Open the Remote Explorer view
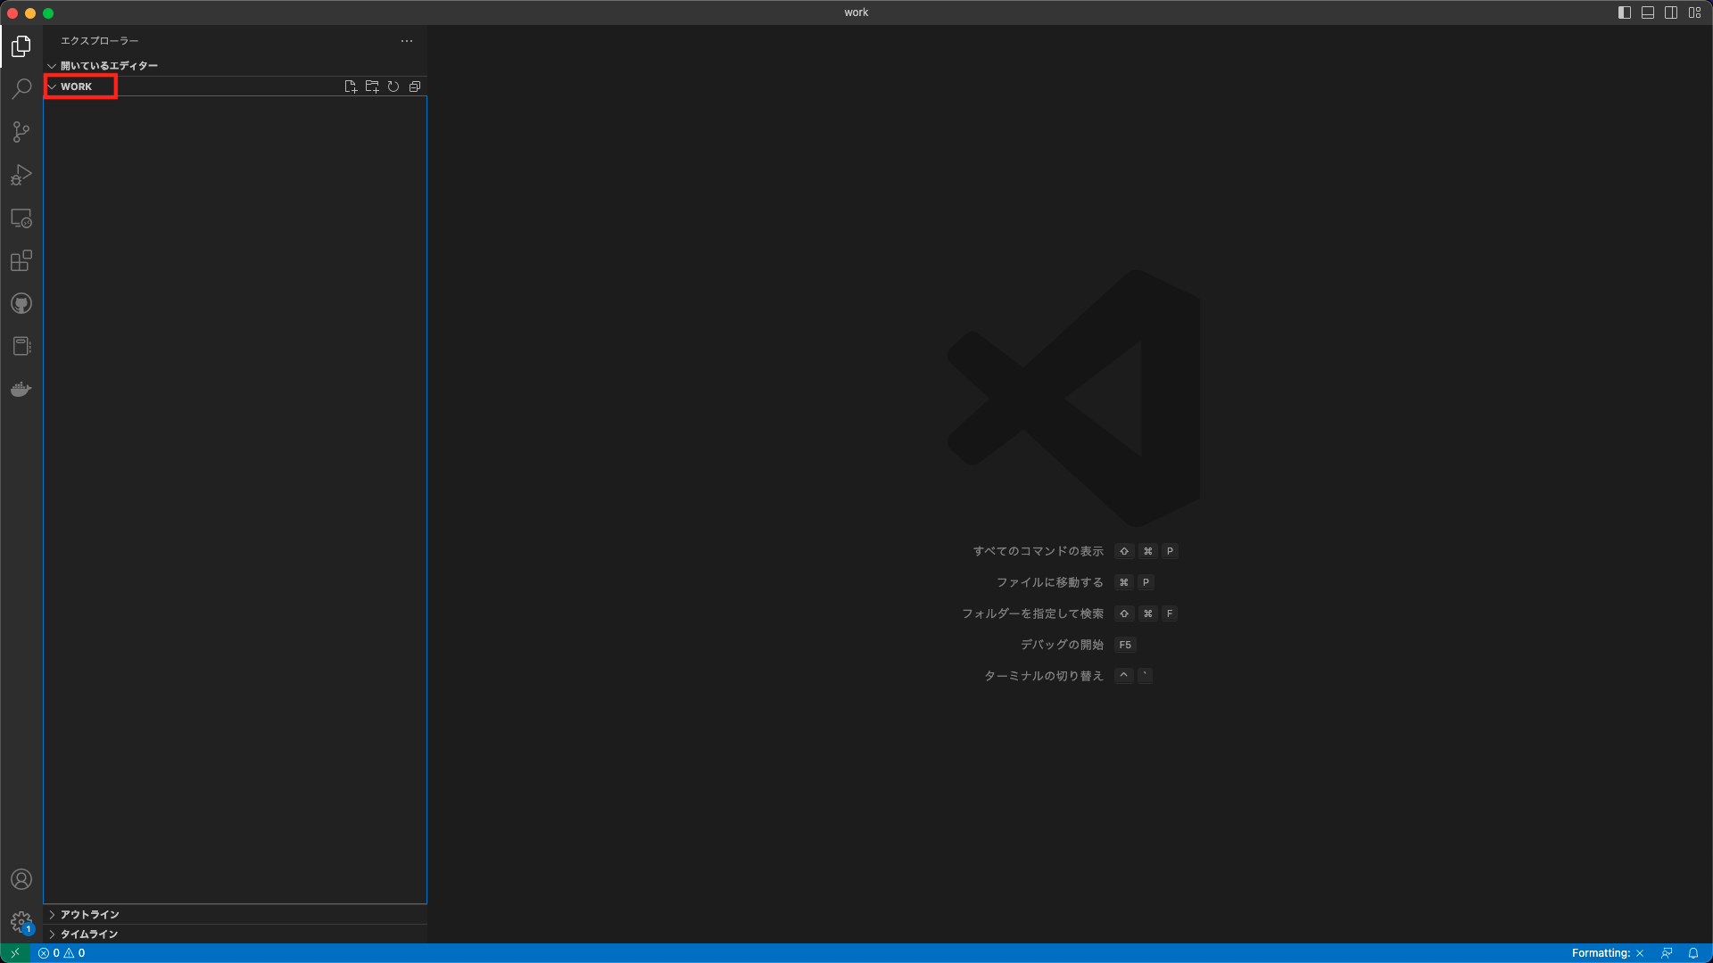1713x963 pixels. [21, 218]
